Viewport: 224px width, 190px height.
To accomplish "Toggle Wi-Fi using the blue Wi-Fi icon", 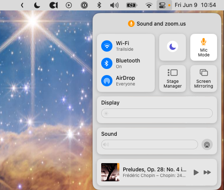I will [x=107, y=46].
